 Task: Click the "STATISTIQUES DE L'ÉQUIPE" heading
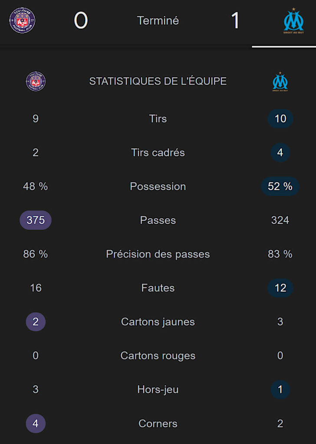[x=158, y=81]
